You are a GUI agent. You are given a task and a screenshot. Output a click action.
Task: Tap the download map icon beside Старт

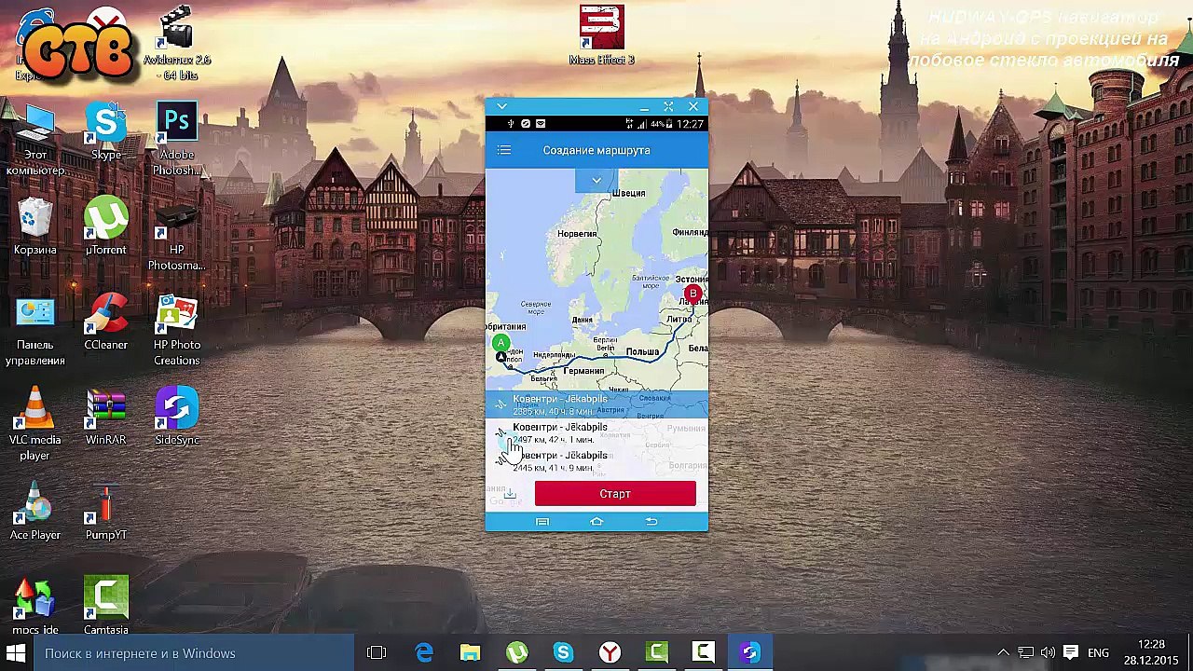point(510,494)
